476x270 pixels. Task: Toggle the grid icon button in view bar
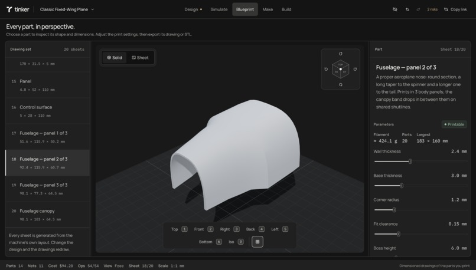pyautogui.click(x=257, y=242)
